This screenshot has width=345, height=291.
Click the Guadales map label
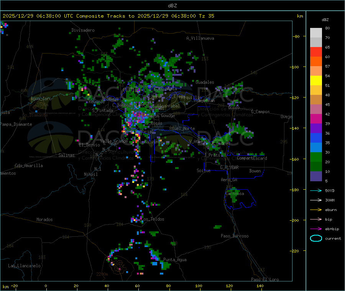(205, 82)
